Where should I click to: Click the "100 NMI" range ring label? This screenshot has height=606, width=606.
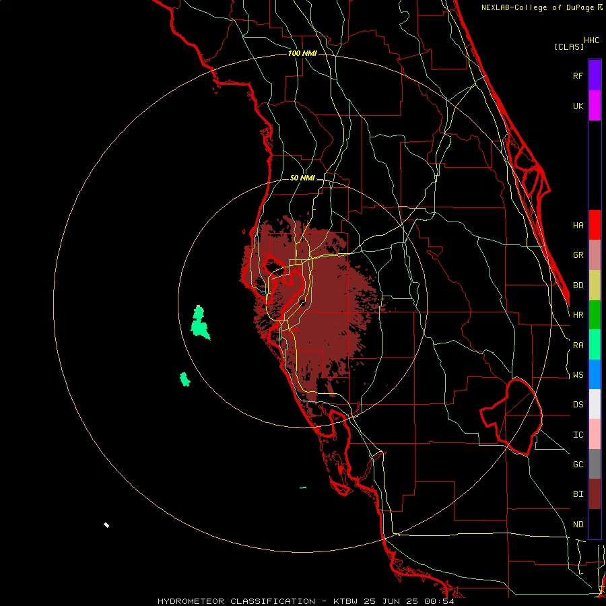pos(302,53)
